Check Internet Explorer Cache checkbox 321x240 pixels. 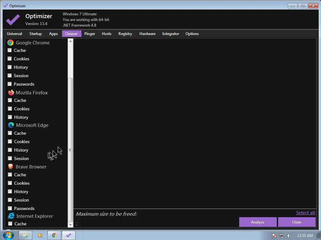[10, 224]
